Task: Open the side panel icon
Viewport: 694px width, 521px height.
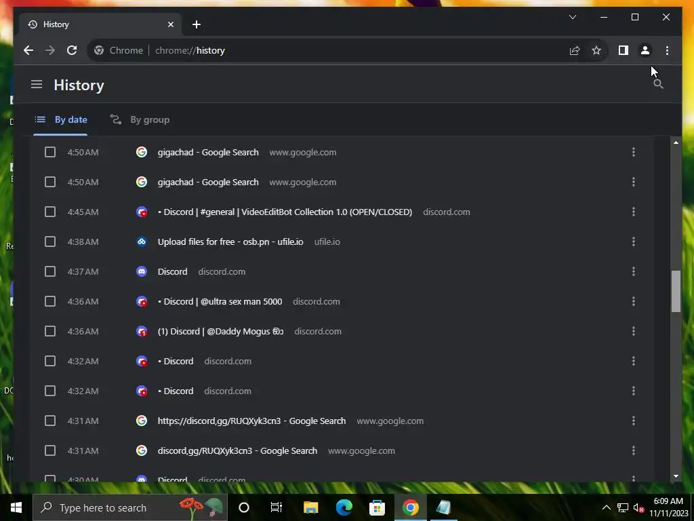Action: [x=624, y=50]
